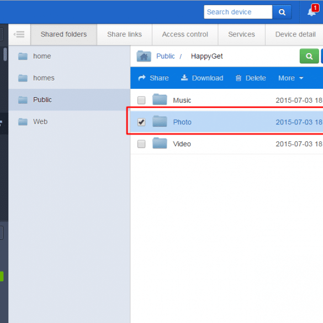323x323 pixels.
Task: Switch to the Shared folders tab
Action: pyautogui.click(x=63, y=34)
